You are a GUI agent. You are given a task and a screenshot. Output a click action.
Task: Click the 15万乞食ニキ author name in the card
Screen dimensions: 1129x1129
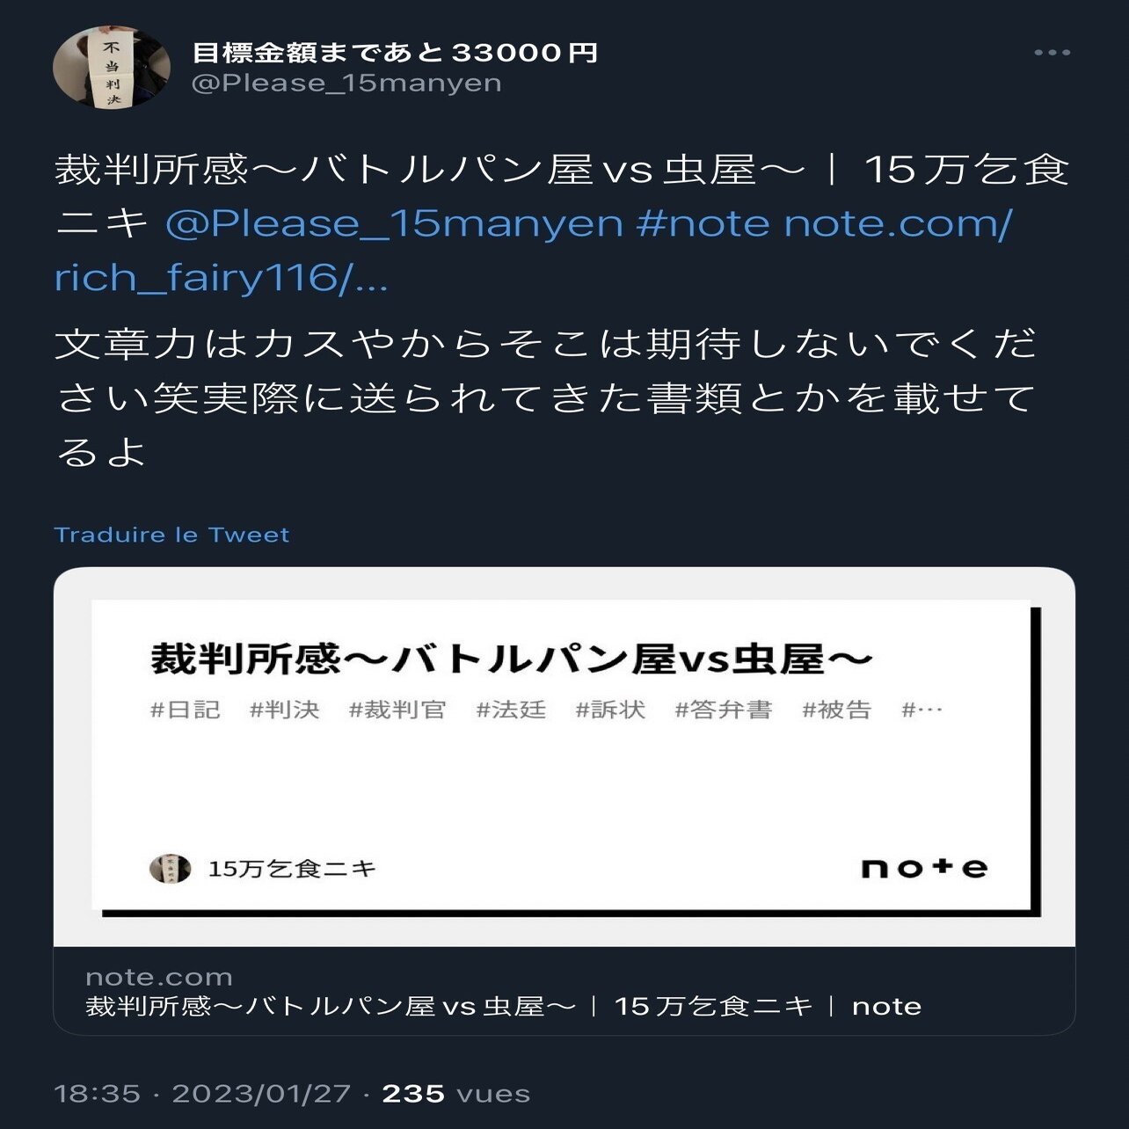coord(292,869)
